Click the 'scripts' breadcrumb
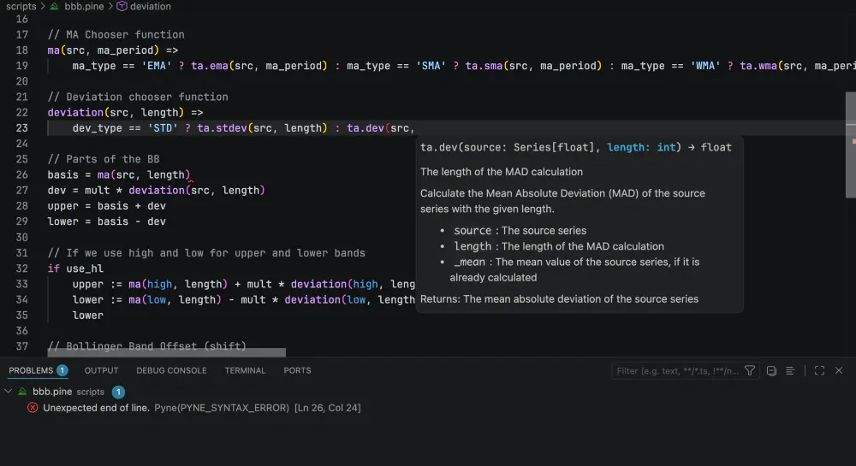 click(x=21, y=7)
